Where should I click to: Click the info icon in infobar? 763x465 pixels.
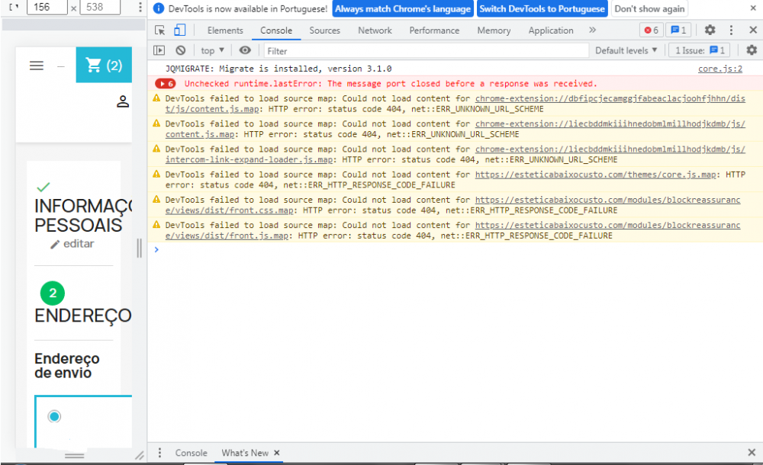click(x=159, y=8)
